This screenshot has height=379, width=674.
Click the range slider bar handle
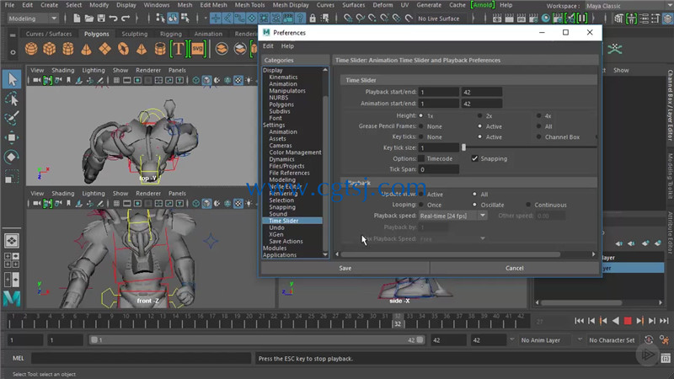257,340
